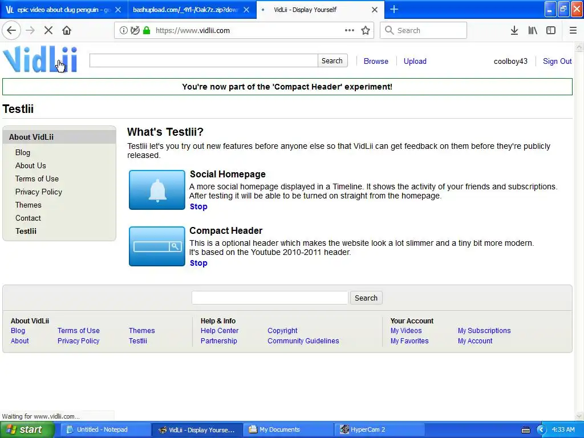Switch to Untitled - Notepad in taskbar
The height and width of the screenshot is (438, 584).
pos(106,429)
